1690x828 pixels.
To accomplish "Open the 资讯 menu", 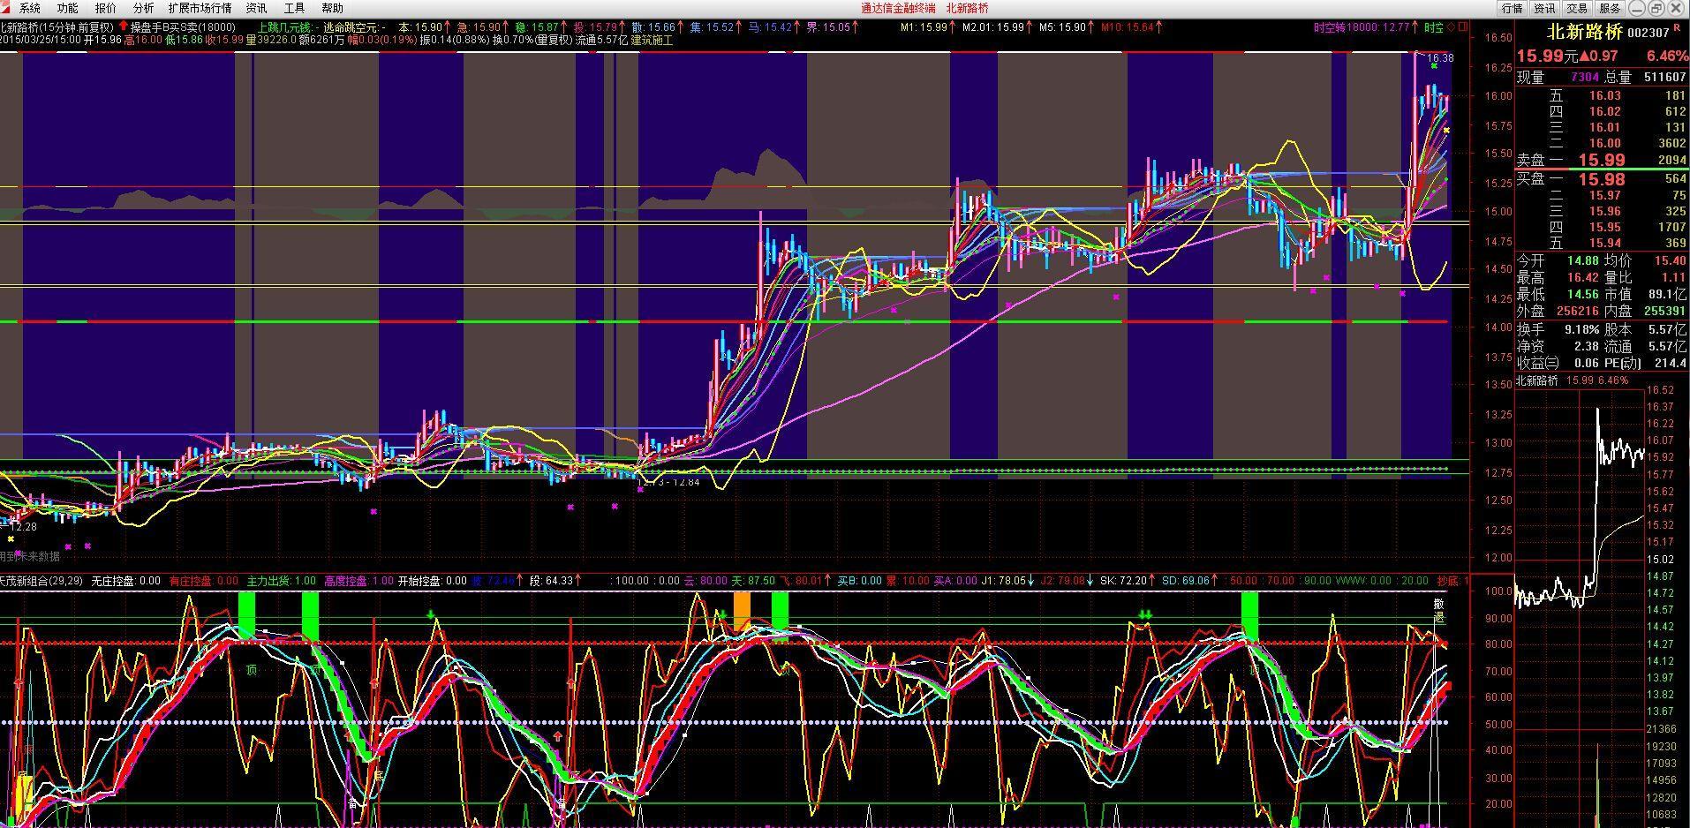I will point(256,8).
